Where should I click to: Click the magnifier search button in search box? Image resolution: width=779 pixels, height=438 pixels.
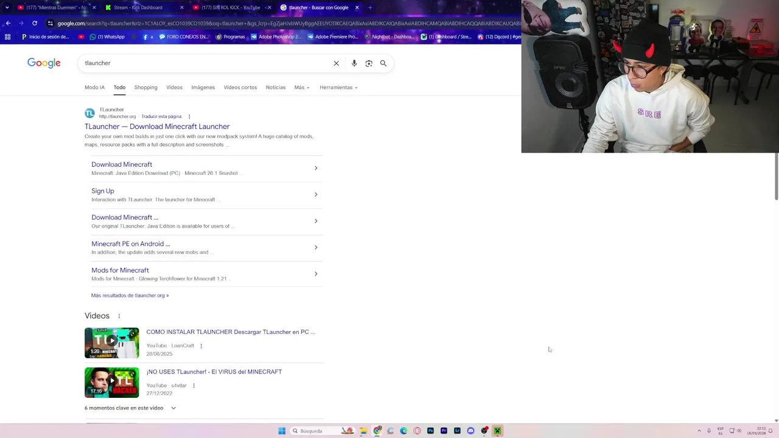383,63
